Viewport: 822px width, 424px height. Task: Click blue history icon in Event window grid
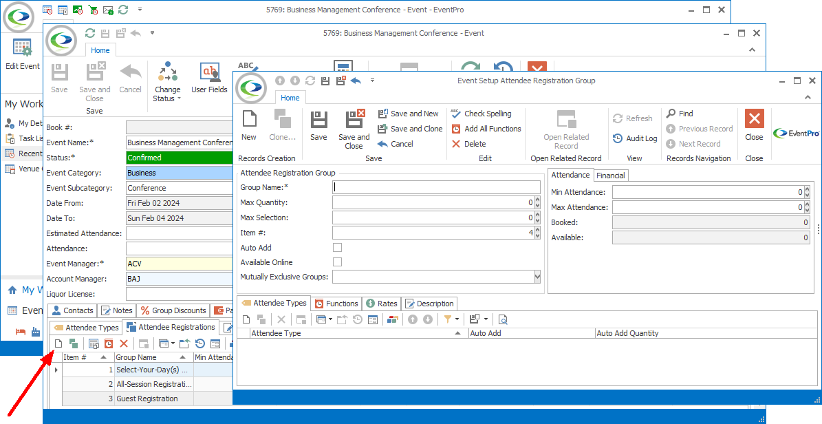(x=200, y=343)
